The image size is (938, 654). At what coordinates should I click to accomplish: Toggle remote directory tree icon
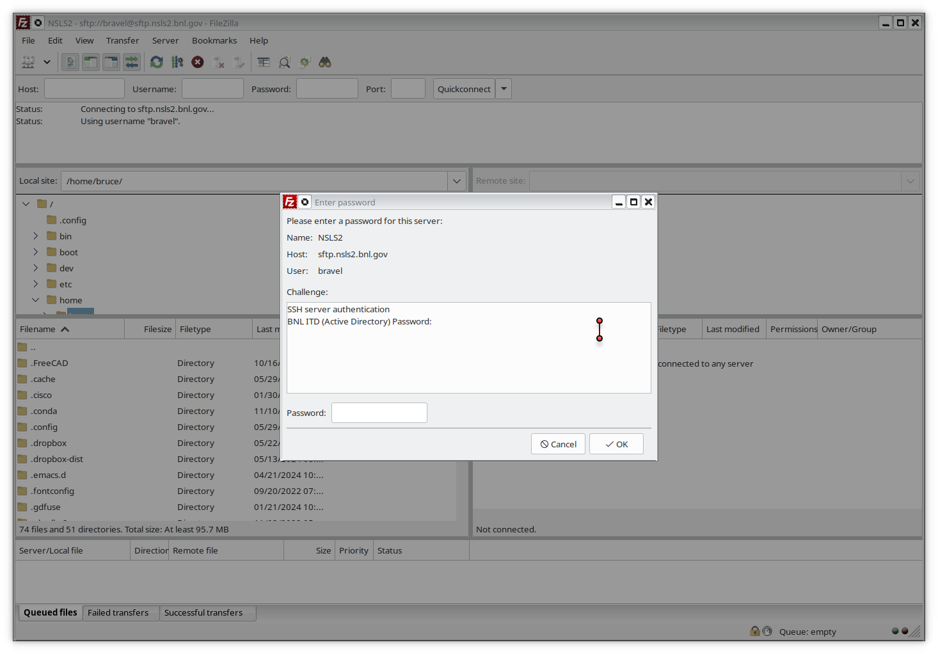111,62
